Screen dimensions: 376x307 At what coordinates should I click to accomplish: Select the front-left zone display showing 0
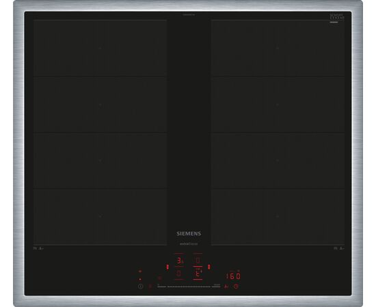pyautogui.click(x=179, y=274)
